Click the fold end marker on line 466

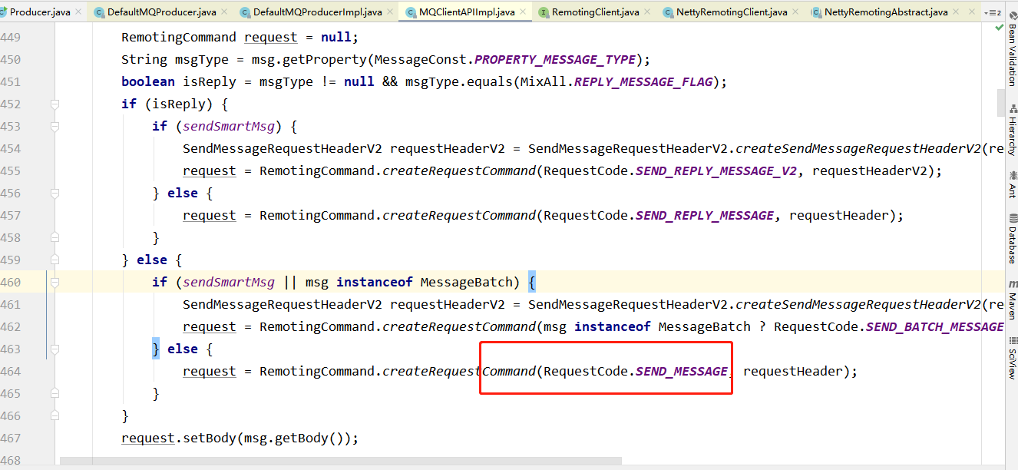[55, 415]
